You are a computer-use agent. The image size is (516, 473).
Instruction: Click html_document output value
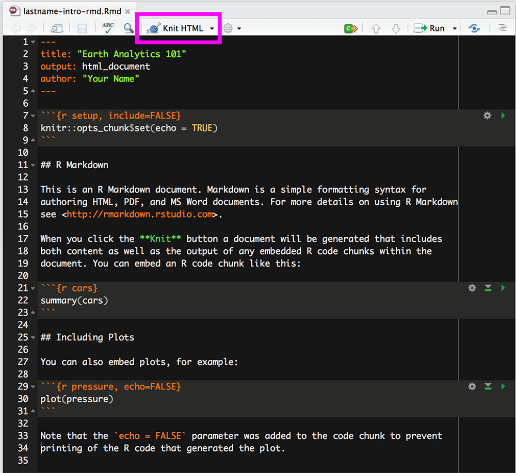(116, 67)
